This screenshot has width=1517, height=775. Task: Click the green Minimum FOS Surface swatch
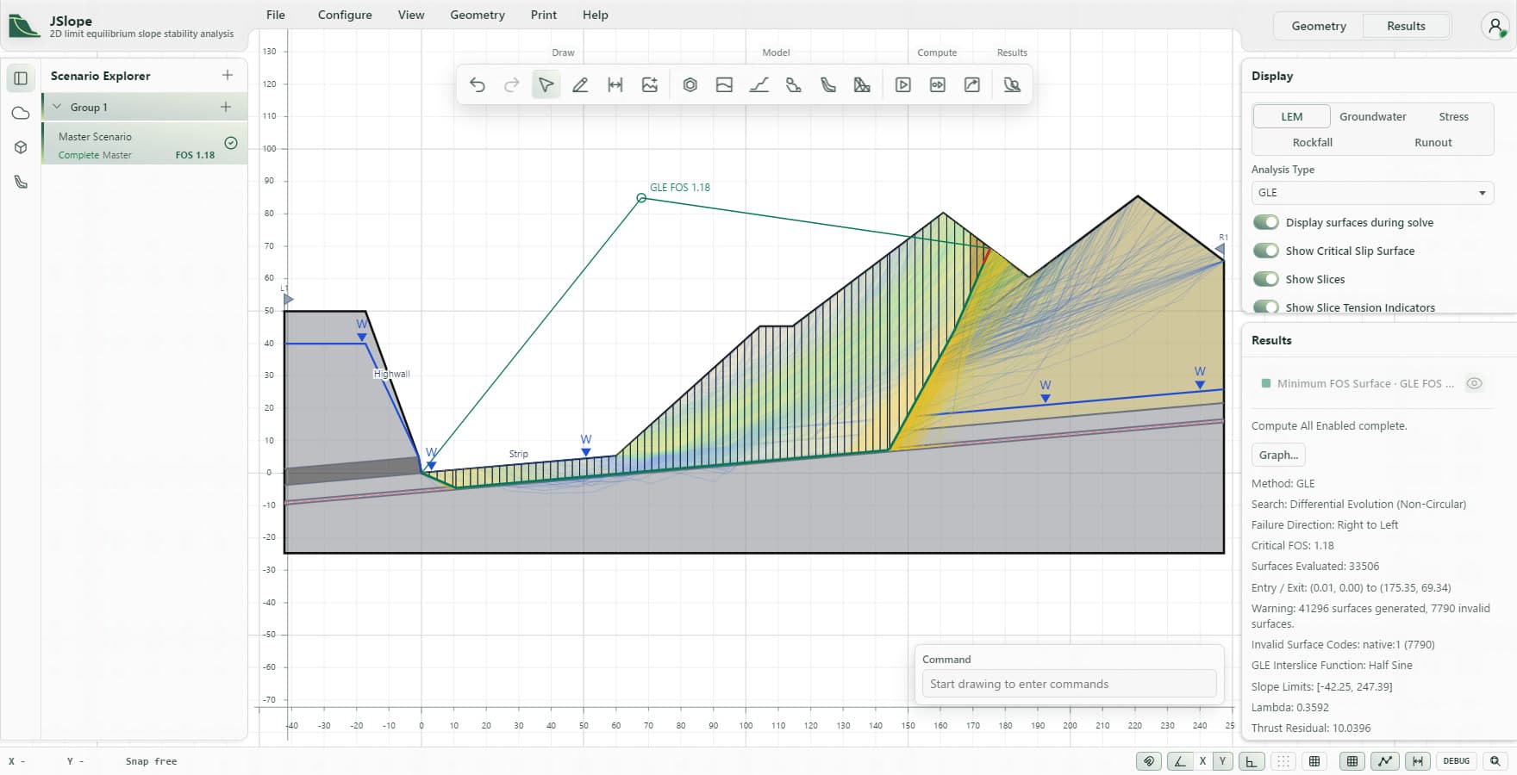pos(1265,383)
